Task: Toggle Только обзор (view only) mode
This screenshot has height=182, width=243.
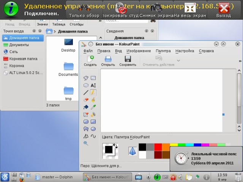Action: pos(84,9)
